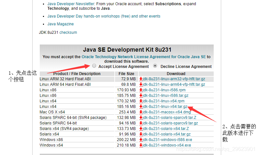Download jdk-8u231-linux-x64.tar.gz file
The height and width of the screenshot is (155, 258).
(165, 107)
